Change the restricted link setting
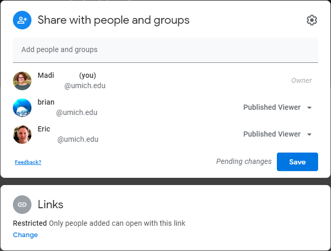This screenshot has height=251, width=331. (x=25, y=235)
